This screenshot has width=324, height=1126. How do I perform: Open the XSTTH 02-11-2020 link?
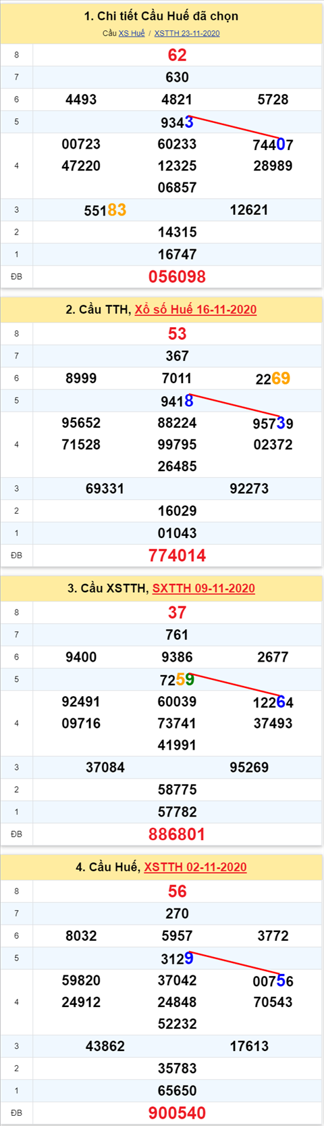click(x=195, y=867)
